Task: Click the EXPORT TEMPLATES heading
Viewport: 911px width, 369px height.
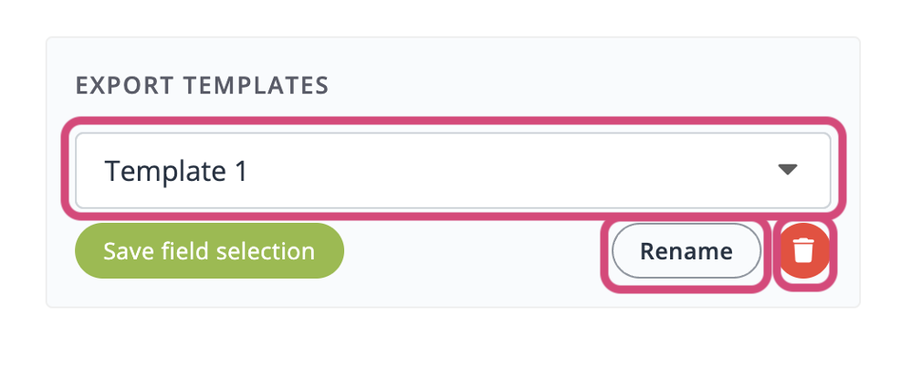Action: (x=202, y=86)
